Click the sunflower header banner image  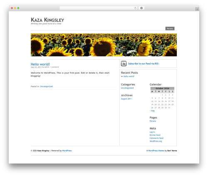(104, 45)
